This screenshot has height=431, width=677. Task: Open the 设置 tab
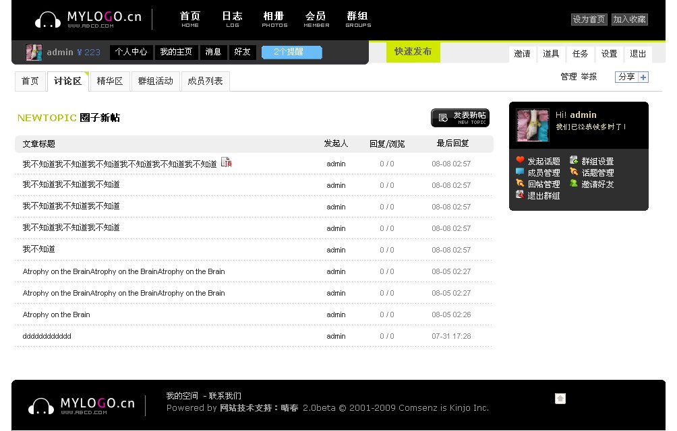click(x=609, y=54)
